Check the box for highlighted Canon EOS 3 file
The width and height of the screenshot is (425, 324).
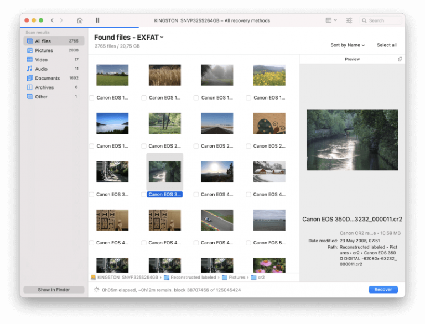(x=144, y=195)
